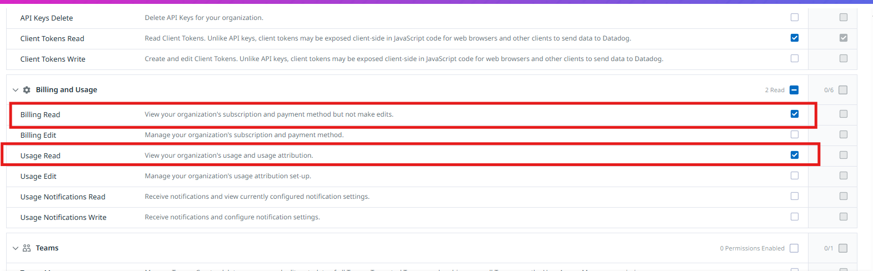Uncheck the blue Client Tokens Read checkbox
The image size is (873, 271).
pos(795,38)
